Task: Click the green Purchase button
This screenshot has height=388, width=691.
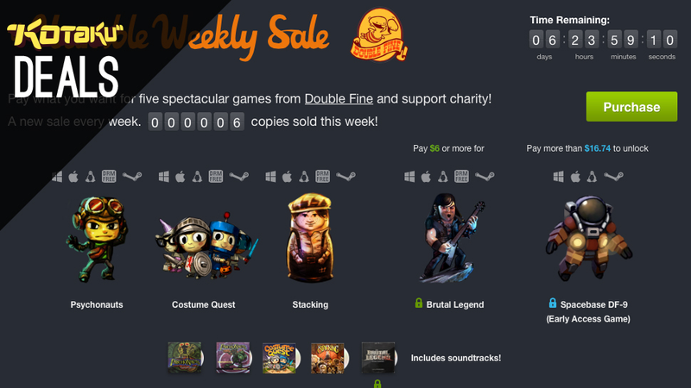Action: pos(631,106)
